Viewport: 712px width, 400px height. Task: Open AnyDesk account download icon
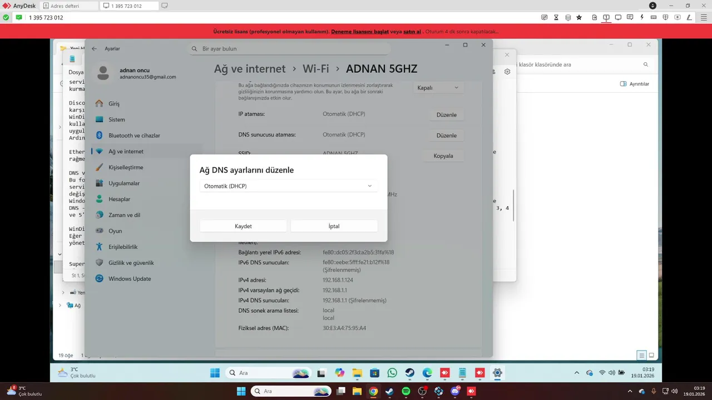tap(652, 6)
